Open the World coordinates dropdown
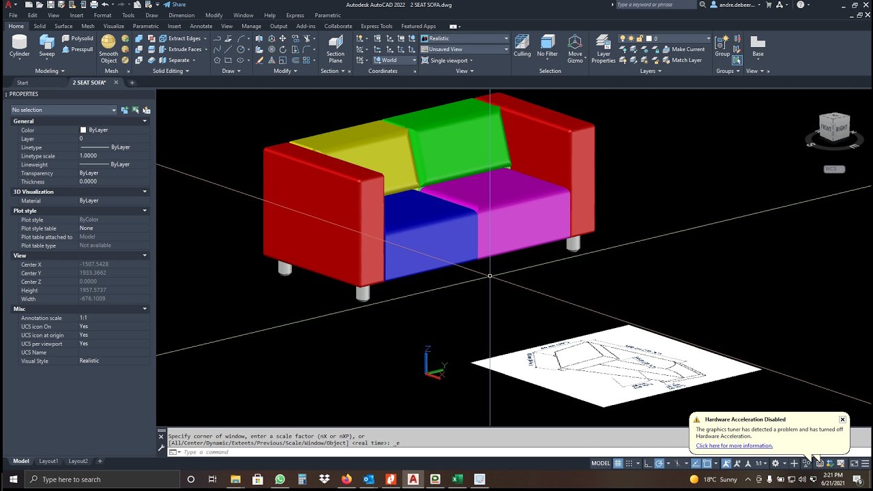The height and width of the screenshot is (491, 873). 395,60
